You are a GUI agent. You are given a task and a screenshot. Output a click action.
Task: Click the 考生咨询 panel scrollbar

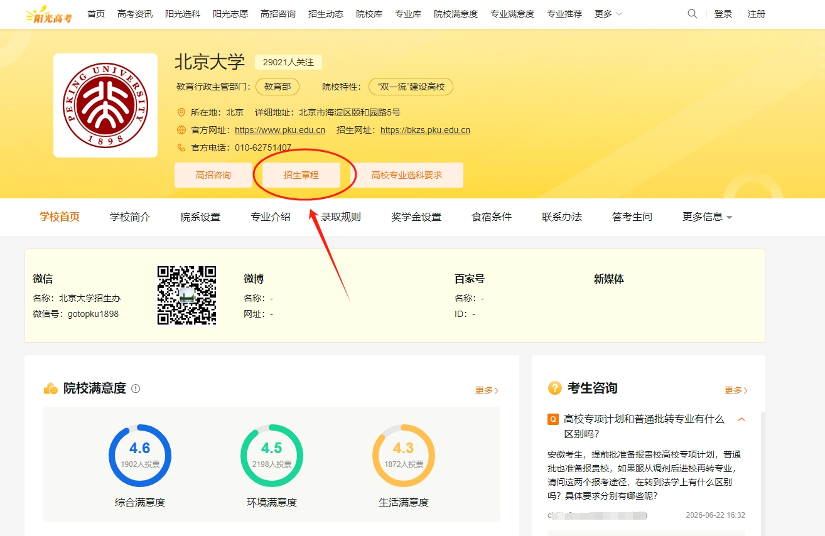tap(763, 474)
